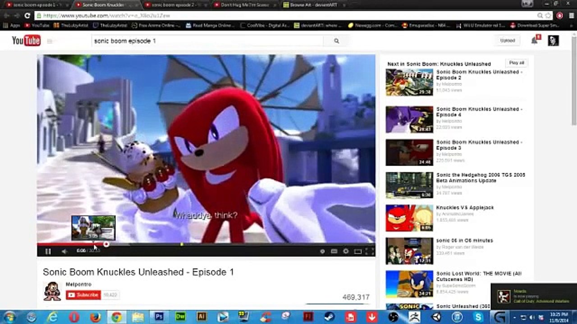Switch to the Browse Art - deviantART tab
The height and width of the screenshot is (324, 577).
click(x=313, y=5)
